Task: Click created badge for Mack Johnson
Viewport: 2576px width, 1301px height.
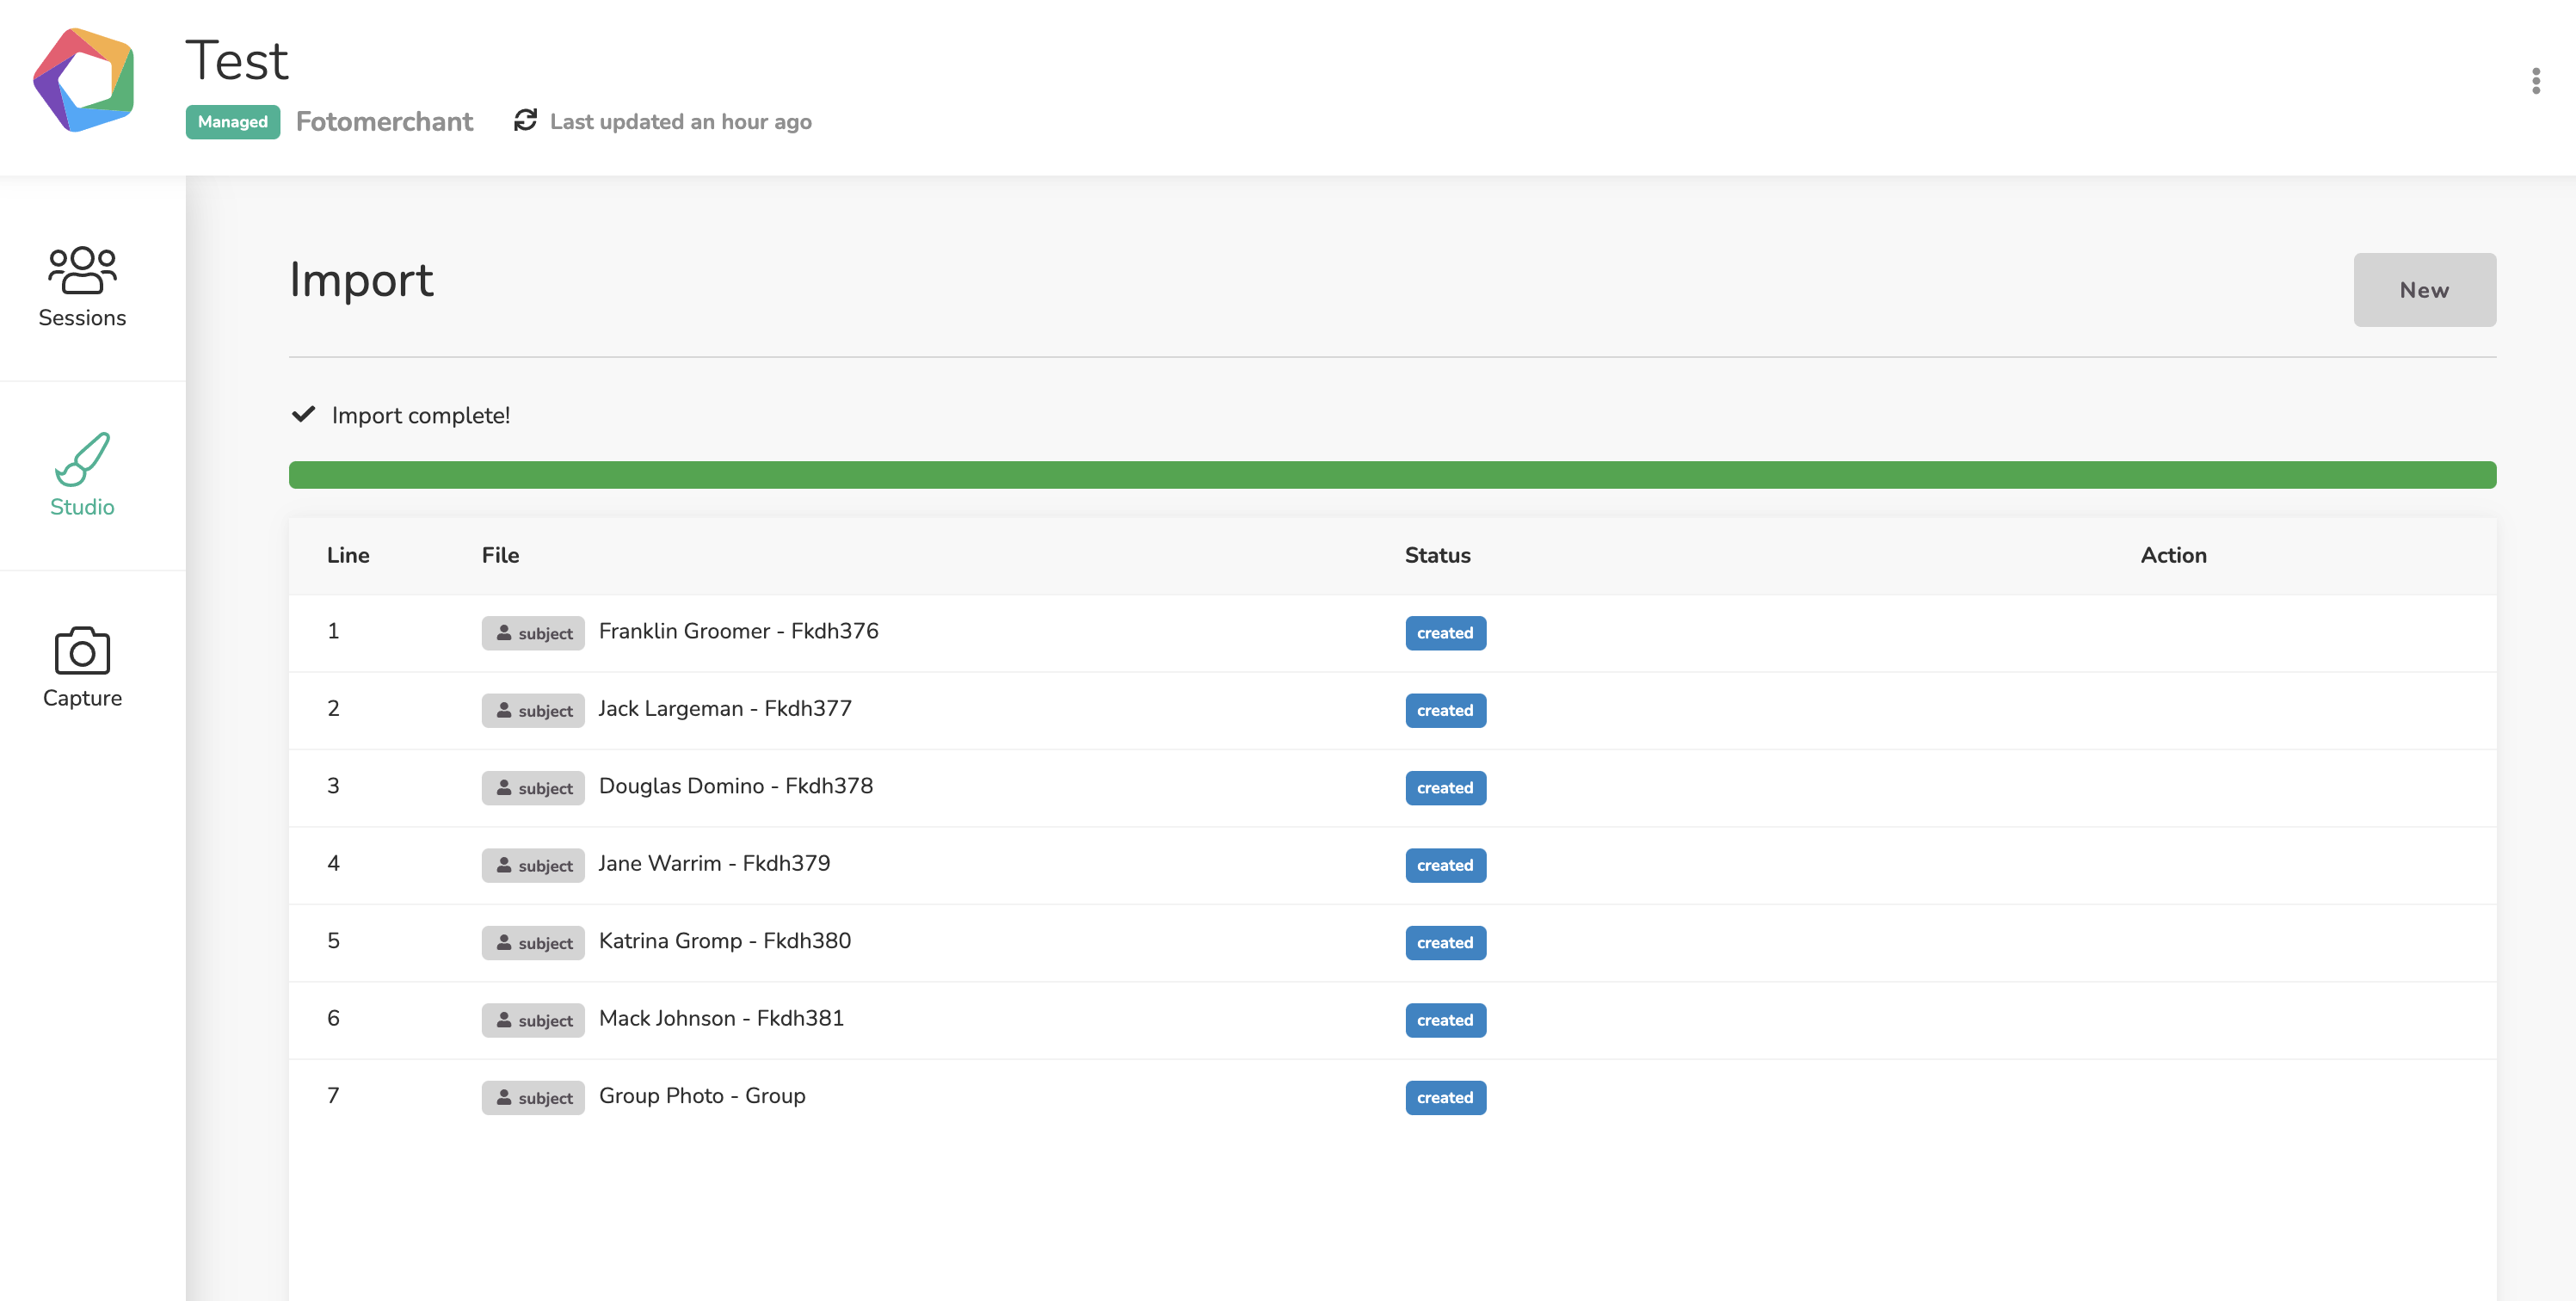Action: click(1445, 1020)
